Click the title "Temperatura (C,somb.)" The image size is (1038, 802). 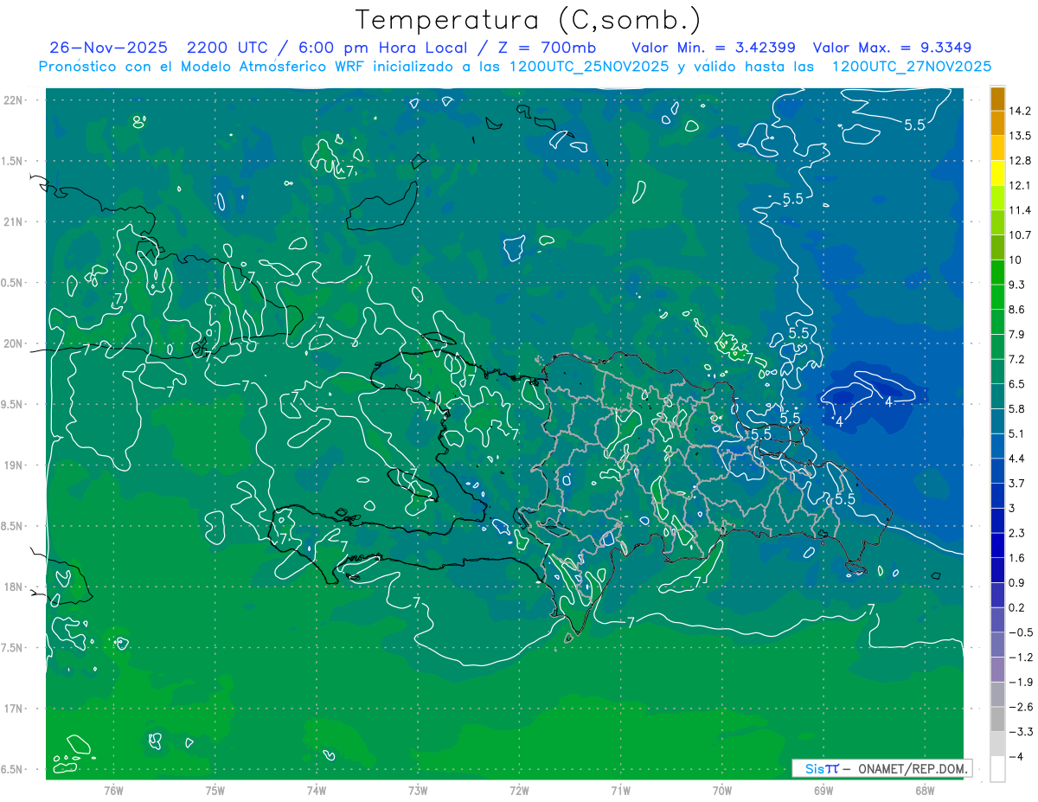coord(529,20)
